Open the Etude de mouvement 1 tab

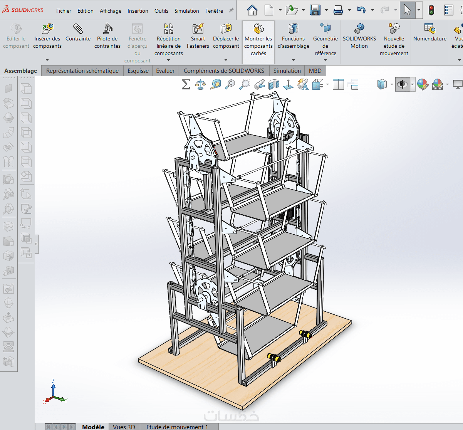click(177, 427)
